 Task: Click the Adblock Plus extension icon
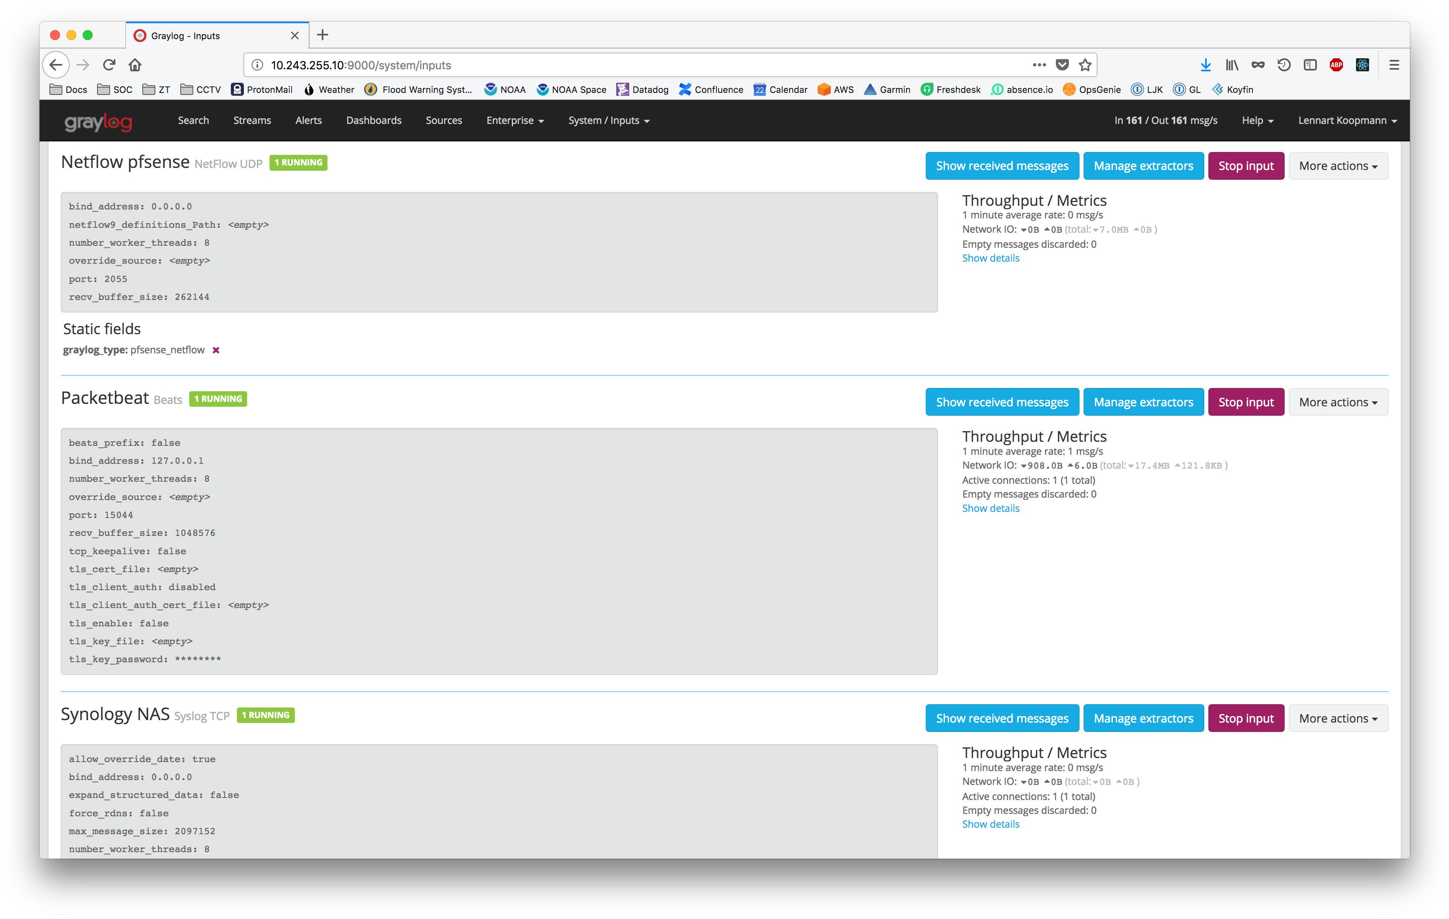(1336, 65)
